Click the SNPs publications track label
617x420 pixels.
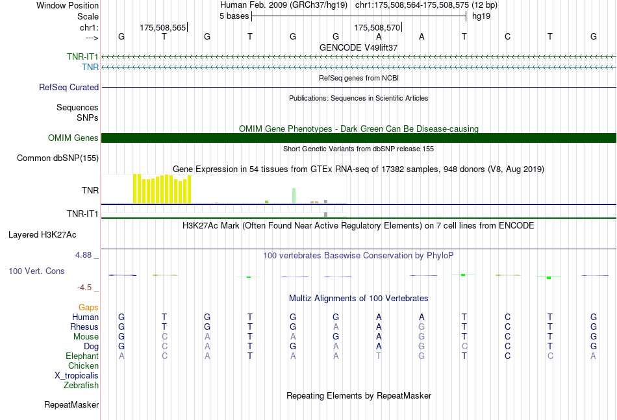pyautogui.click(x=88, y=117)
